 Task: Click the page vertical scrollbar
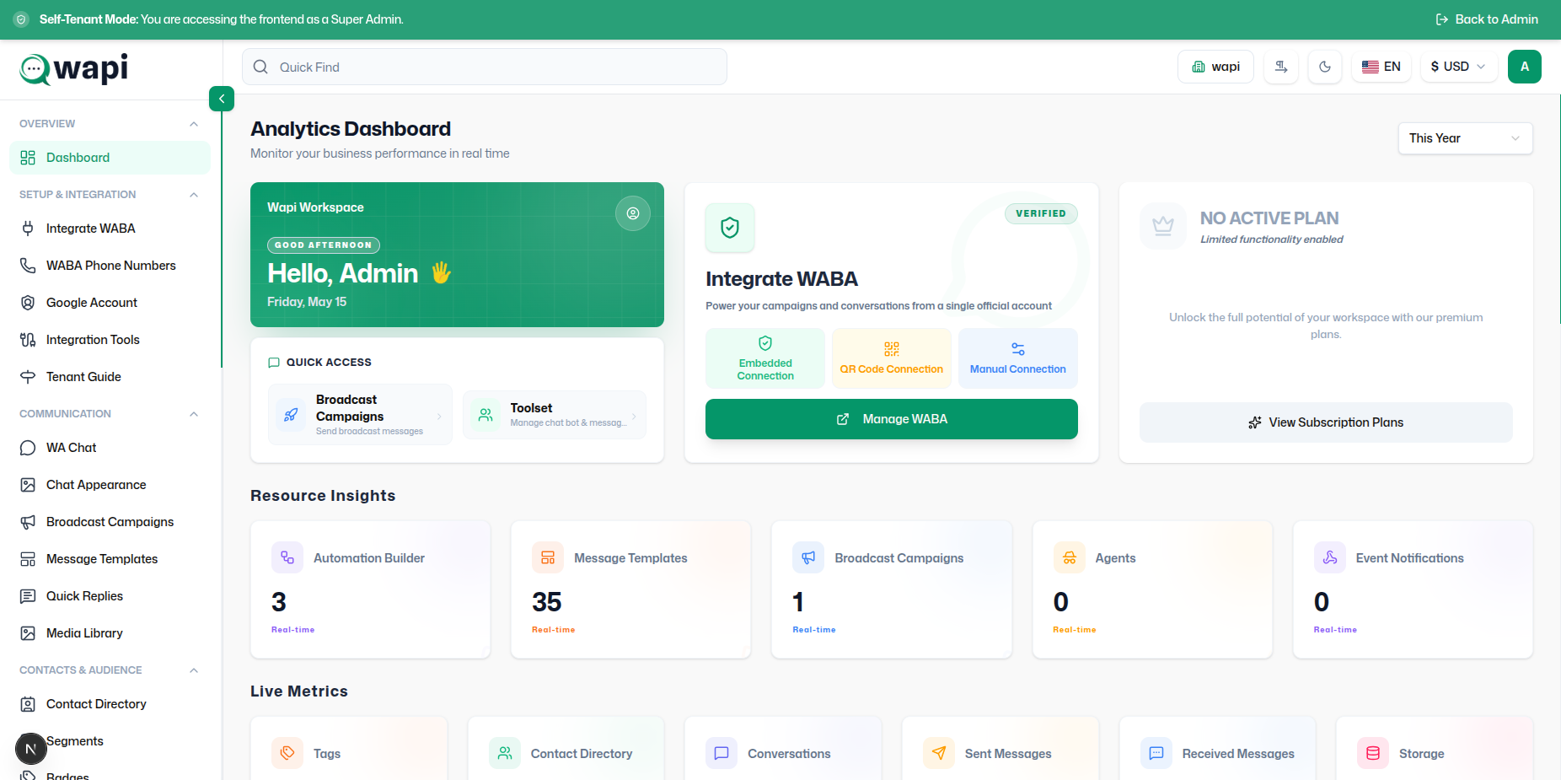pyautogui.click(x=1558, y=211)
